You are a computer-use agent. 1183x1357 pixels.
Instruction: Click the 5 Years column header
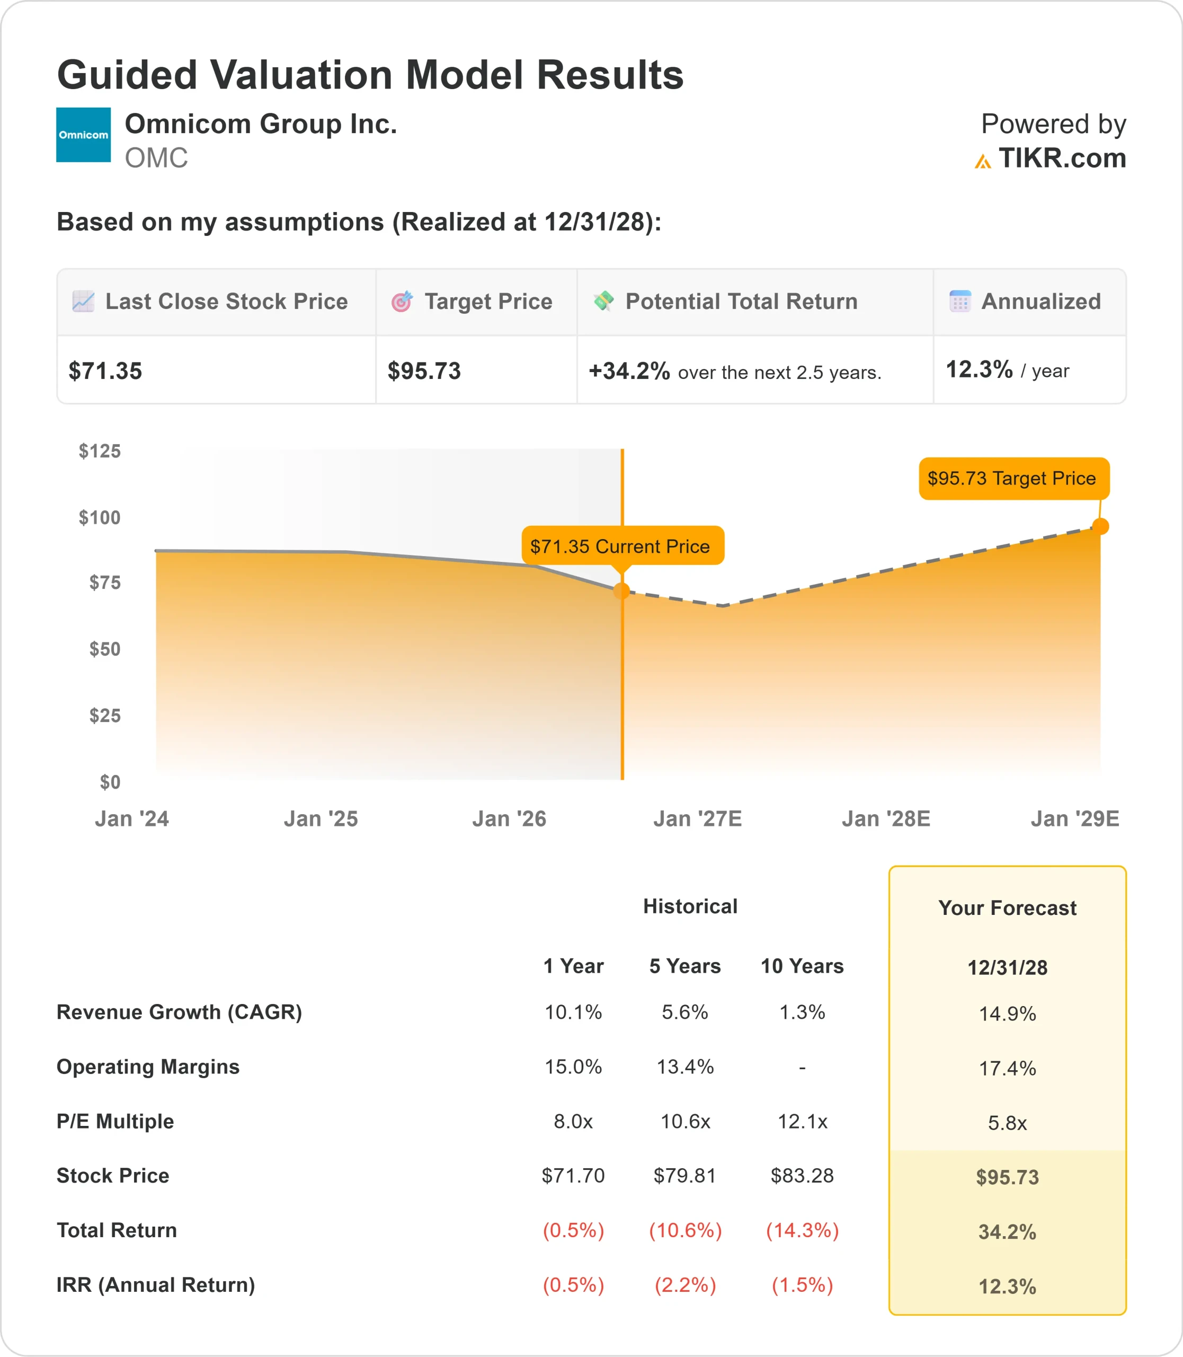pos(685,966)
